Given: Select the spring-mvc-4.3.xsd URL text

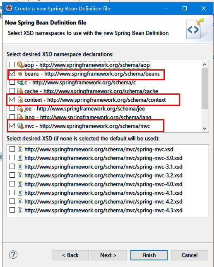Looking at the screenshot, I should [103, 210].
